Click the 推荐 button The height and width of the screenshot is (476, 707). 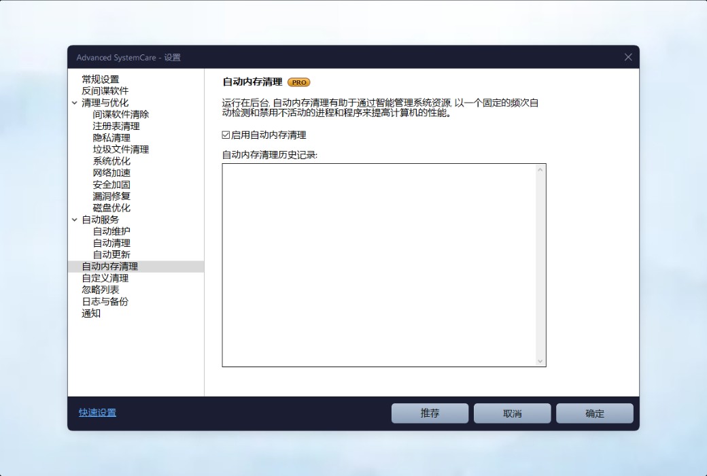pyautogui.click(x=430, y=413)
